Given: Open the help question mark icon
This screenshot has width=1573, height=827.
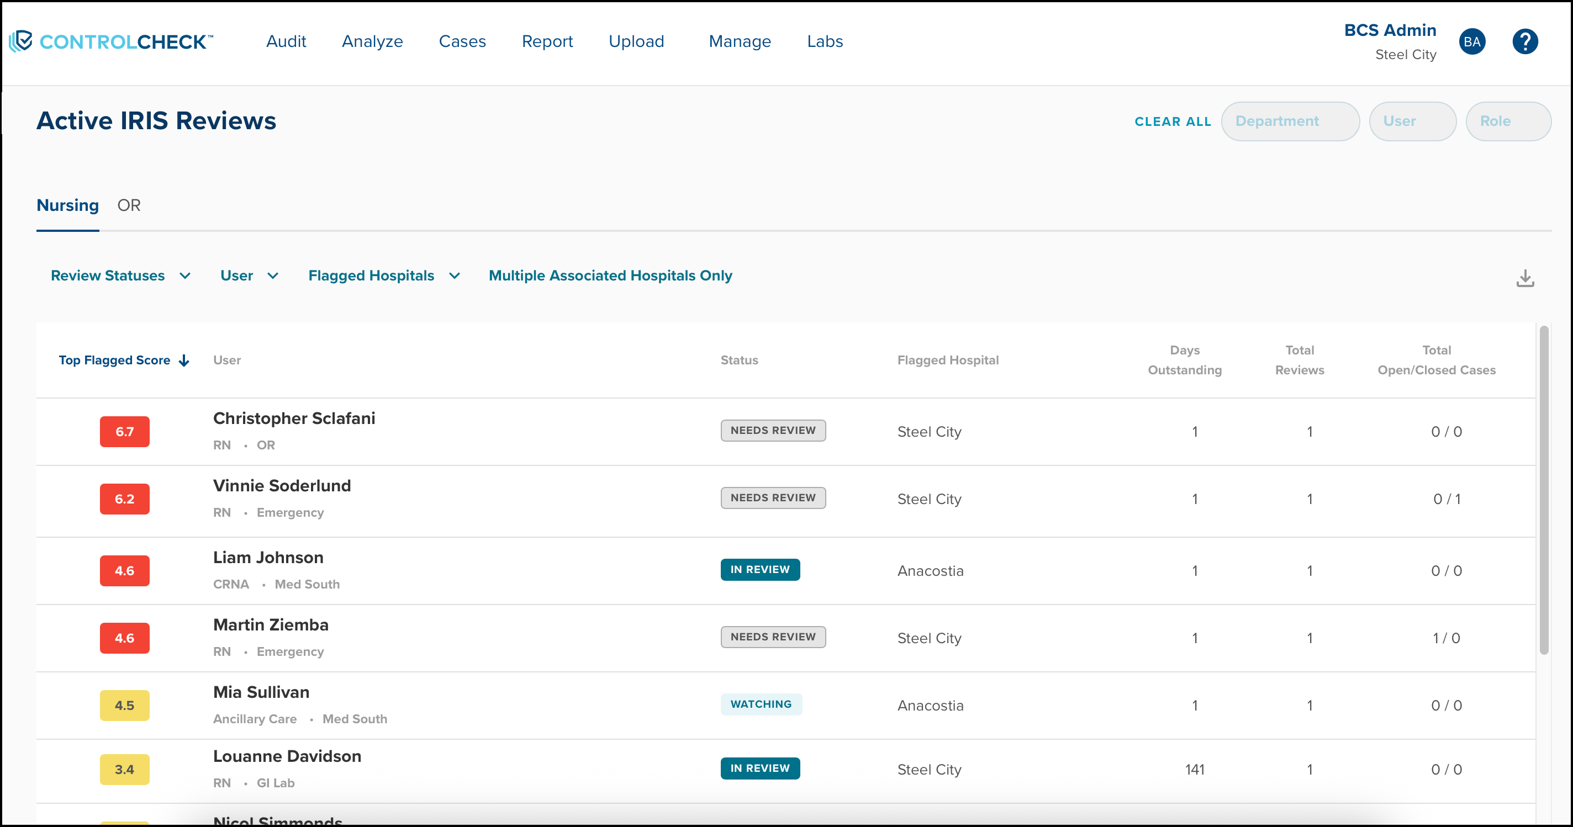Looking at the screenshot, I should click(1524, 41).
